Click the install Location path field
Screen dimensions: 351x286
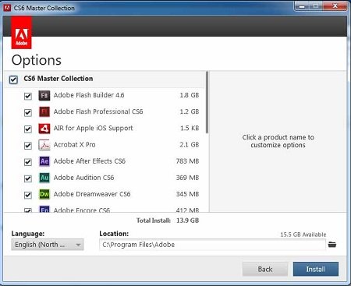pos(212,245)
